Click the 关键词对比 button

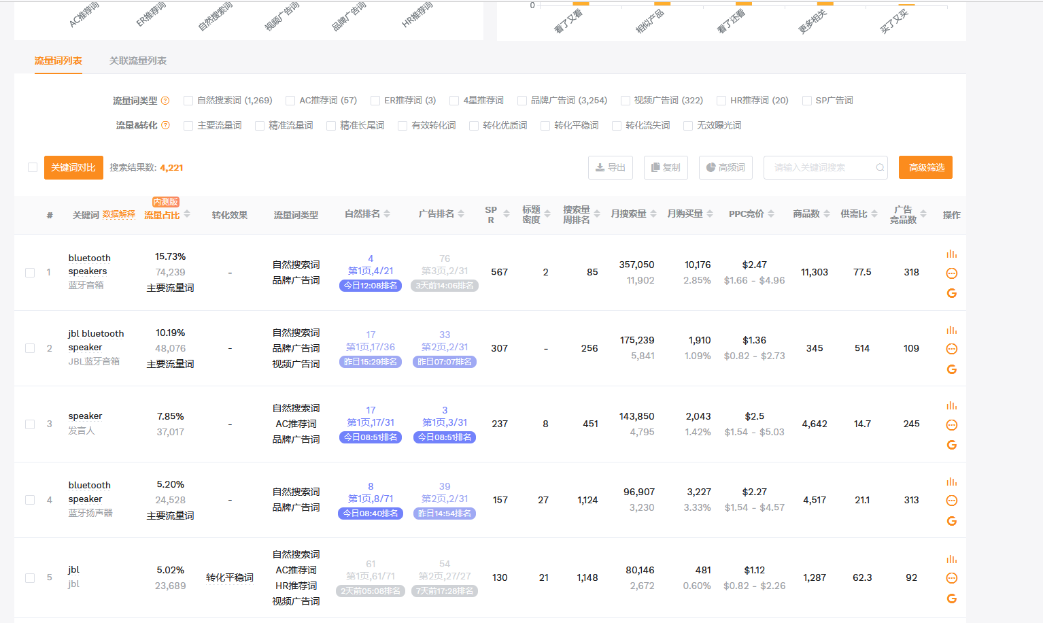73,167
